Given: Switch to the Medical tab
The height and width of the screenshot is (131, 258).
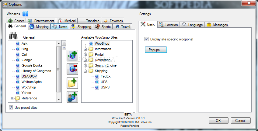Looking at the screenshot, I should point(67,21).
